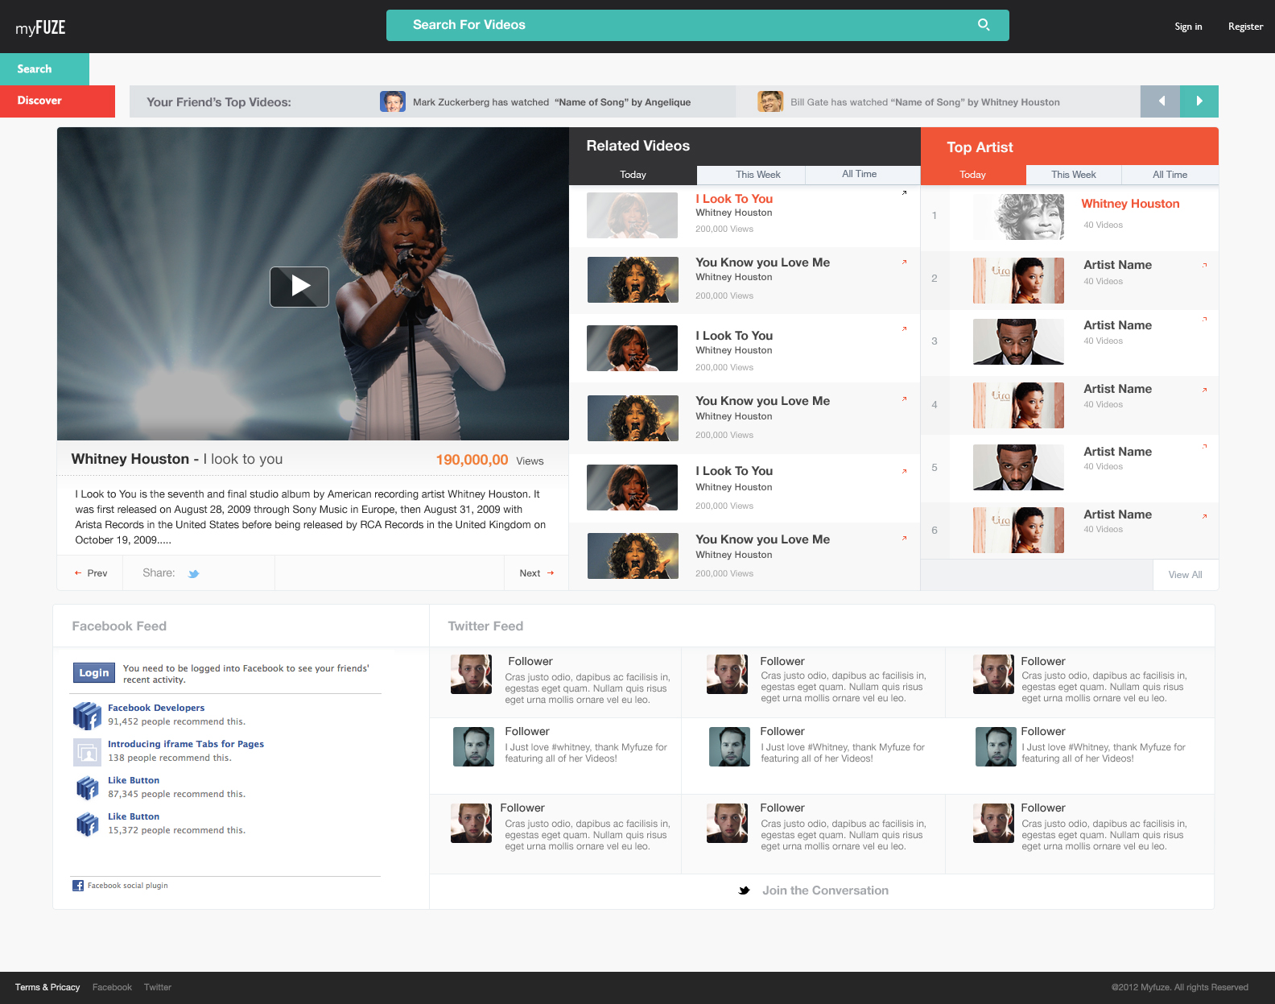
Task: Open the Discover side tab
Action: point(57,101)
